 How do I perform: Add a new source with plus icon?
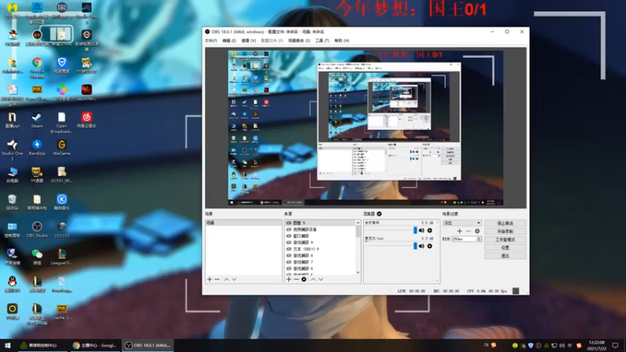(289, 279)
